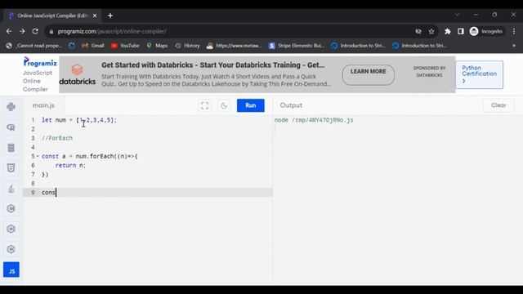View site info via lock icon

coord(51,31)
